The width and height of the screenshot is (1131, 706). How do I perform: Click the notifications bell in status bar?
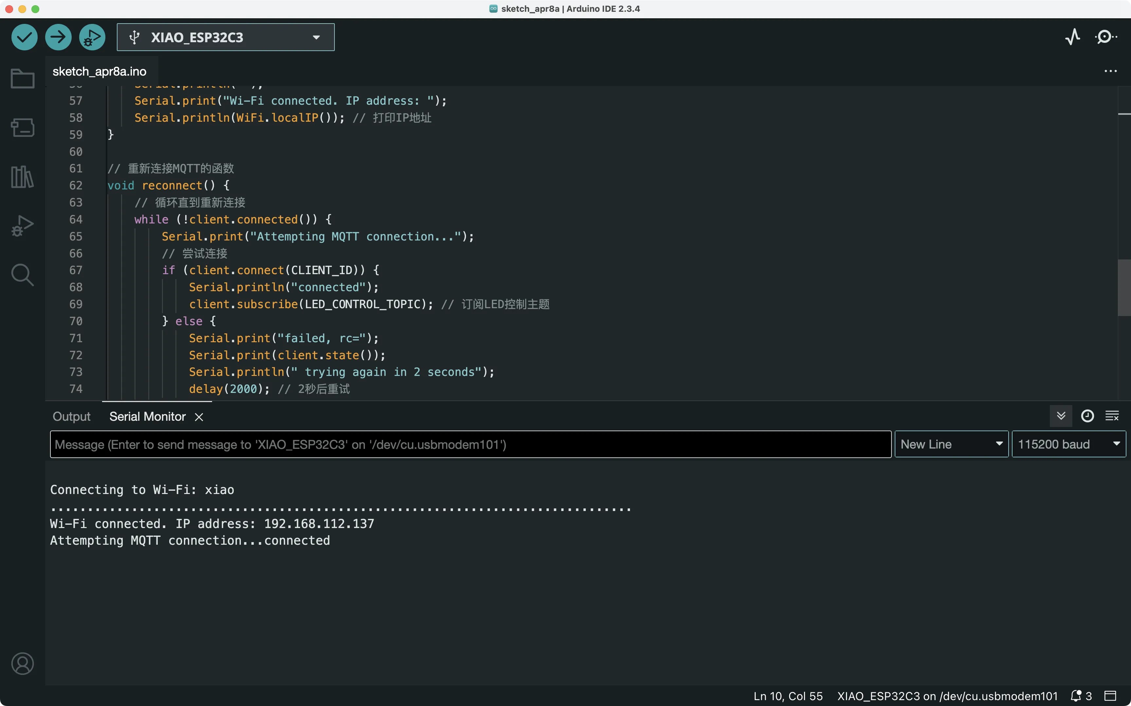point(1076,696)
